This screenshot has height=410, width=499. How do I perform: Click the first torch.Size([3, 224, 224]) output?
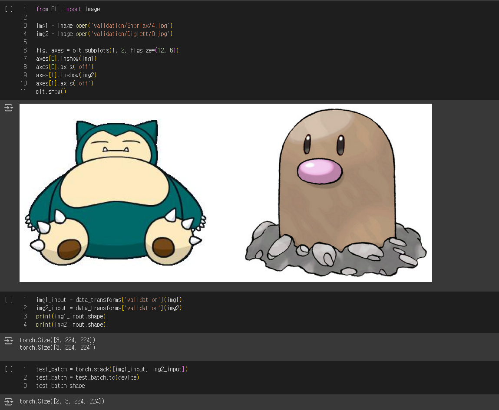coord(57,340)
